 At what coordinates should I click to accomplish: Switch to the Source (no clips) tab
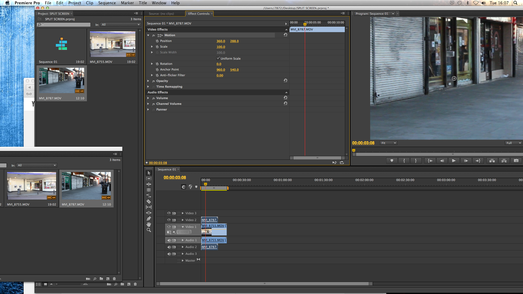(x=161, y=14)
